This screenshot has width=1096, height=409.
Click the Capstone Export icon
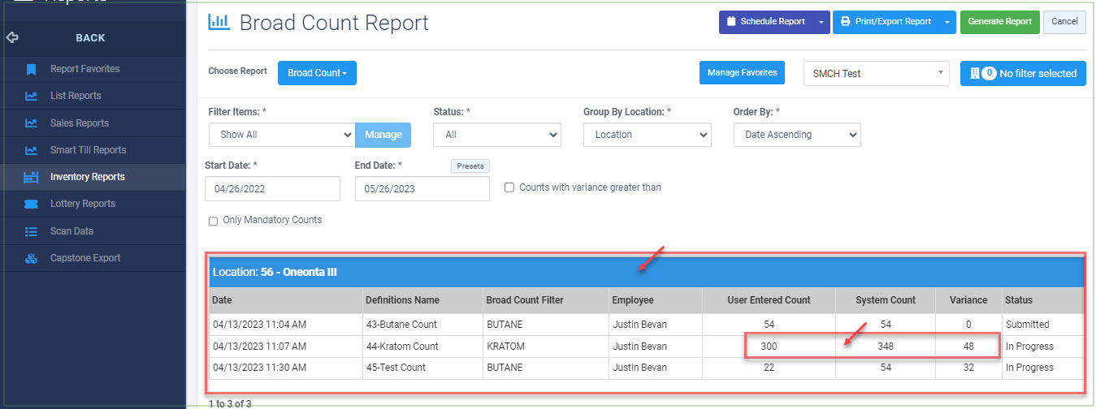tap(31, 258)
